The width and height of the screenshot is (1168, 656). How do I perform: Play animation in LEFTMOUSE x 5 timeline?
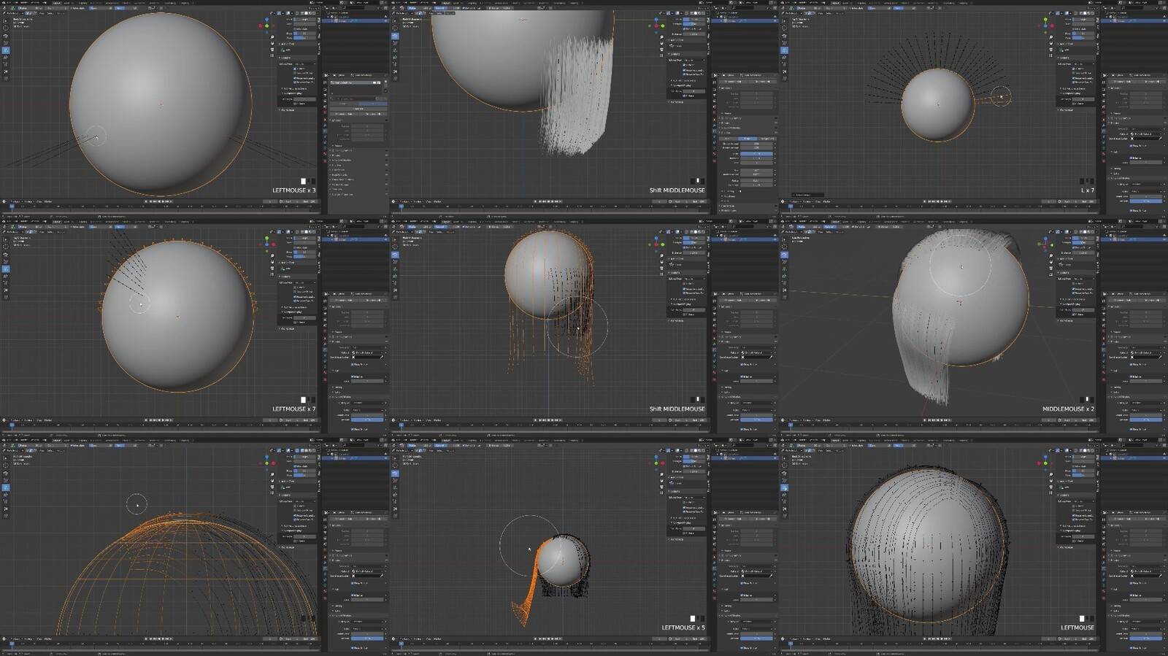[x=552, y=639]
